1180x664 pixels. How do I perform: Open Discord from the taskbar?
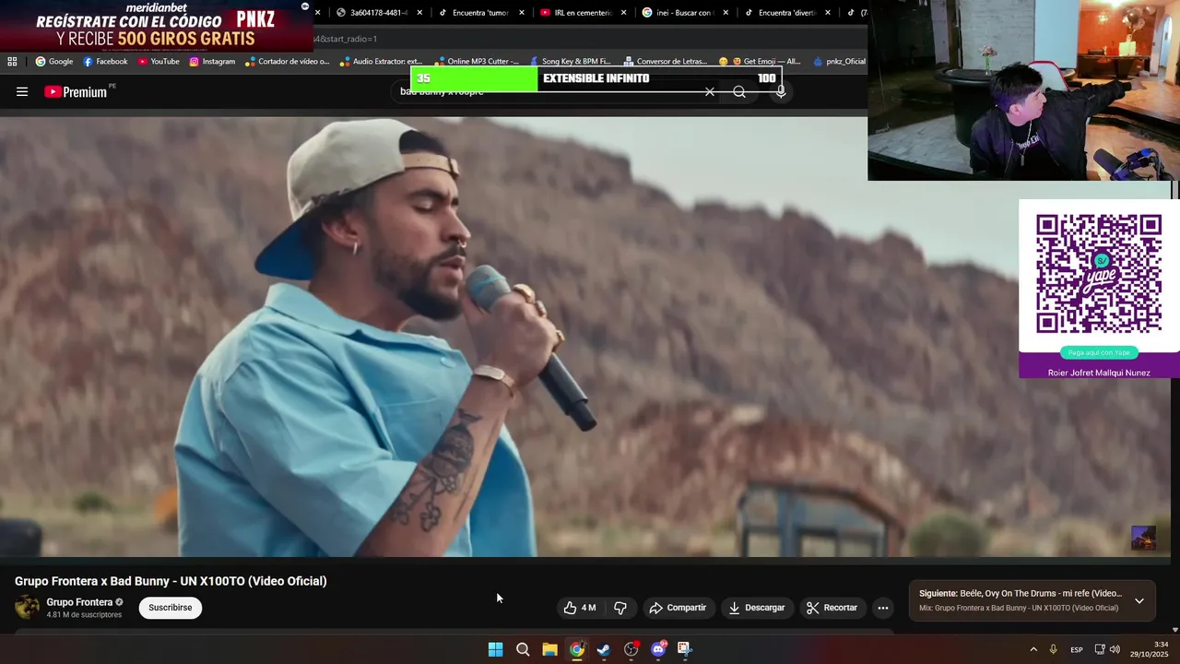pyautogui.click(x=658, y=649)
